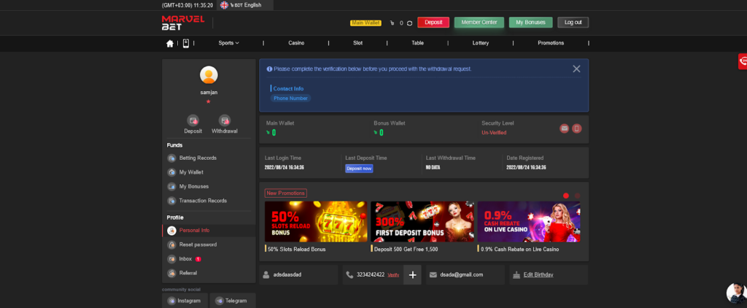Click the 50% Slots Reload Bonus caption

pos(297,249)
